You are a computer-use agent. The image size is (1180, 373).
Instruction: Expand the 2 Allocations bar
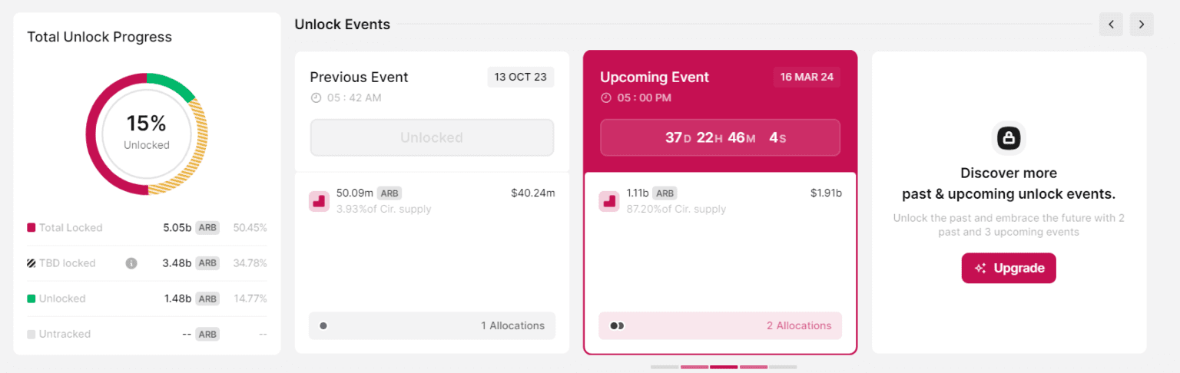click(x=720, y=325)
